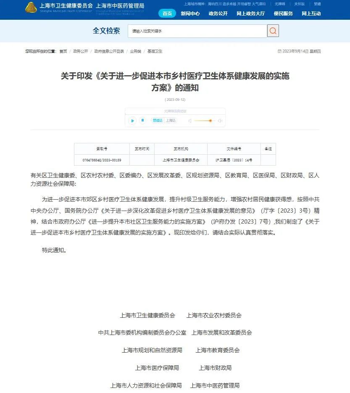Click the notice headline 关于印发…的通知

tap(175, 82)
